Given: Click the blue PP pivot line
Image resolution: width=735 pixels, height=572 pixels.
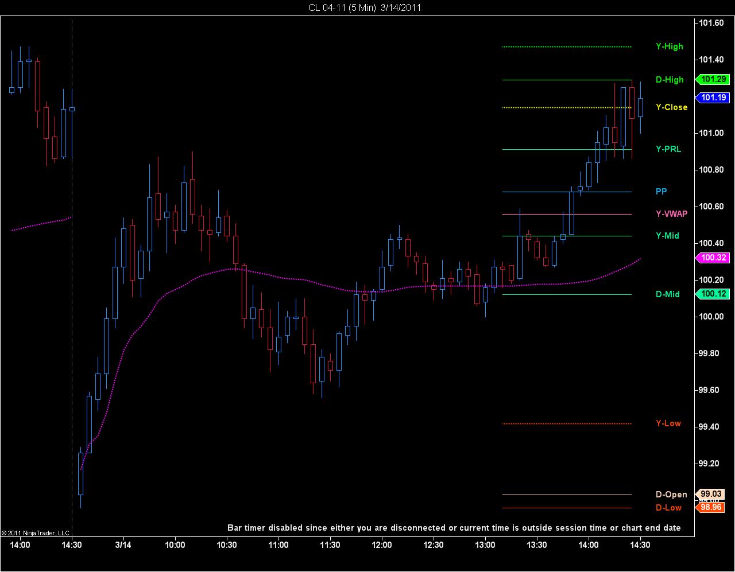Looking at the screenshot, I should point(567,192).
